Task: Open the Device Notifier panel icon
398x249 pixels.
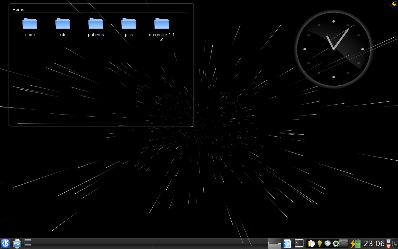Action: coord(17,243)
